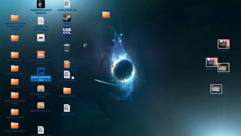Select the IMG photo thumbnail overlapping ridge4.jpg
The image size is (241, 136).
click(x=224, y=68)
